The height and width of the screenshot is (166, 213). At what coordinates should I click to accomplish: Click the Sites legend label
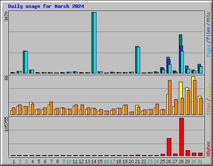(208, 109)
